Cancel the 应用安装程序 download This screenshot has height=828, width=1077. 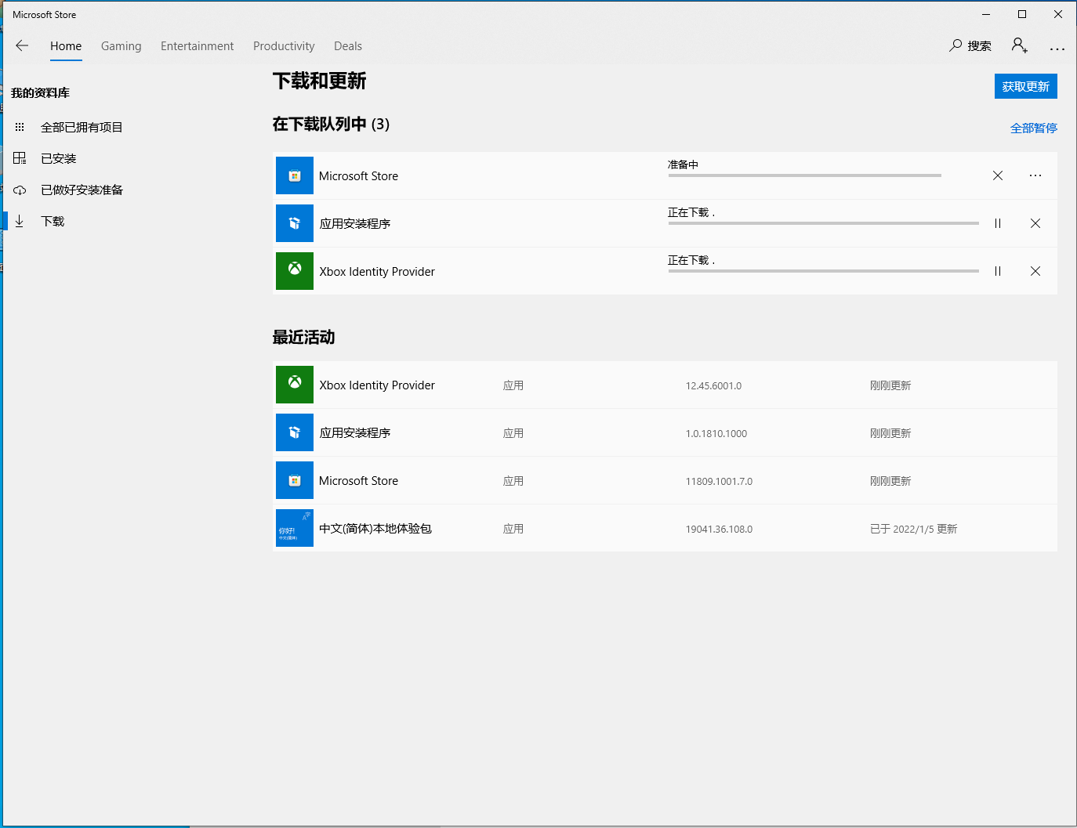tap(1035, 223)
